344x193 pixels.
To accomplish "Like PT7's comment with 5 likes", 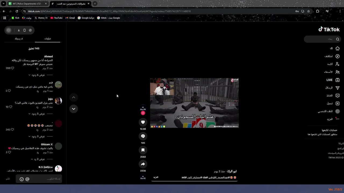I will coord(9,91).
